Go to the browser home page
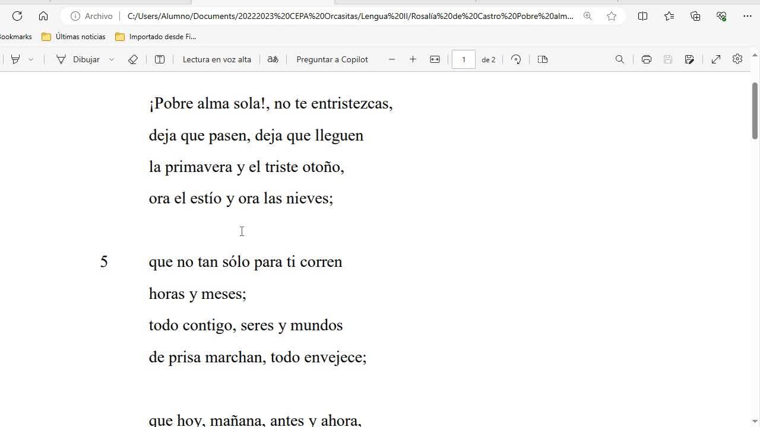 tap(43, 16)
